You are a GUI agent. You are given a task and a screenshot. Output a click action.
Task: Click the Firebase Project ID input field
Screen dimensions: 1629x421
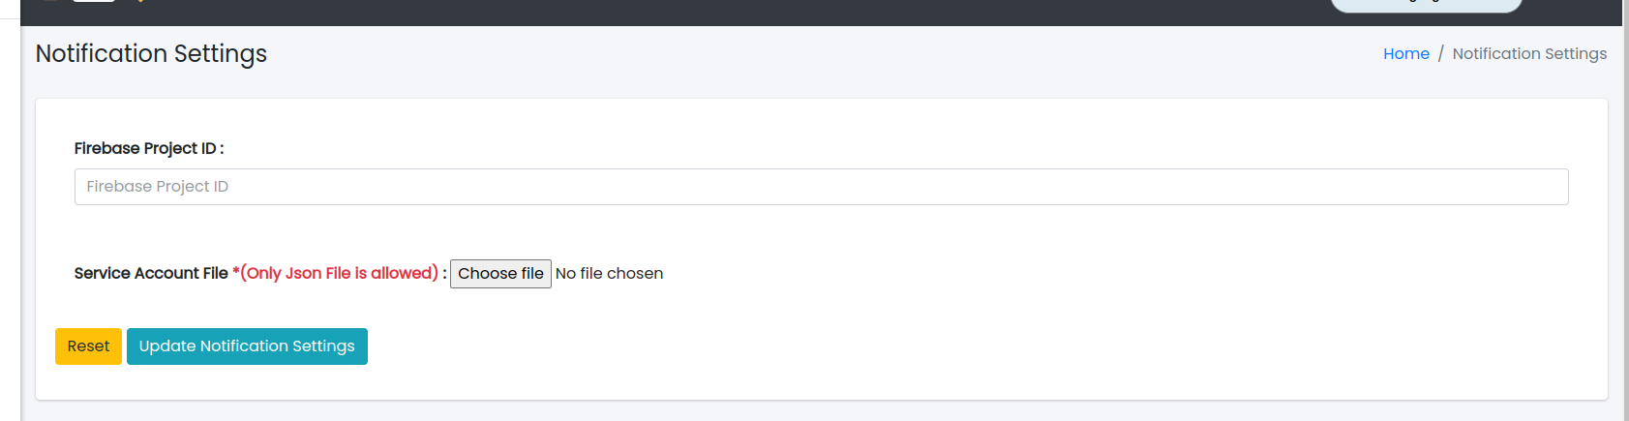point(821,187)
